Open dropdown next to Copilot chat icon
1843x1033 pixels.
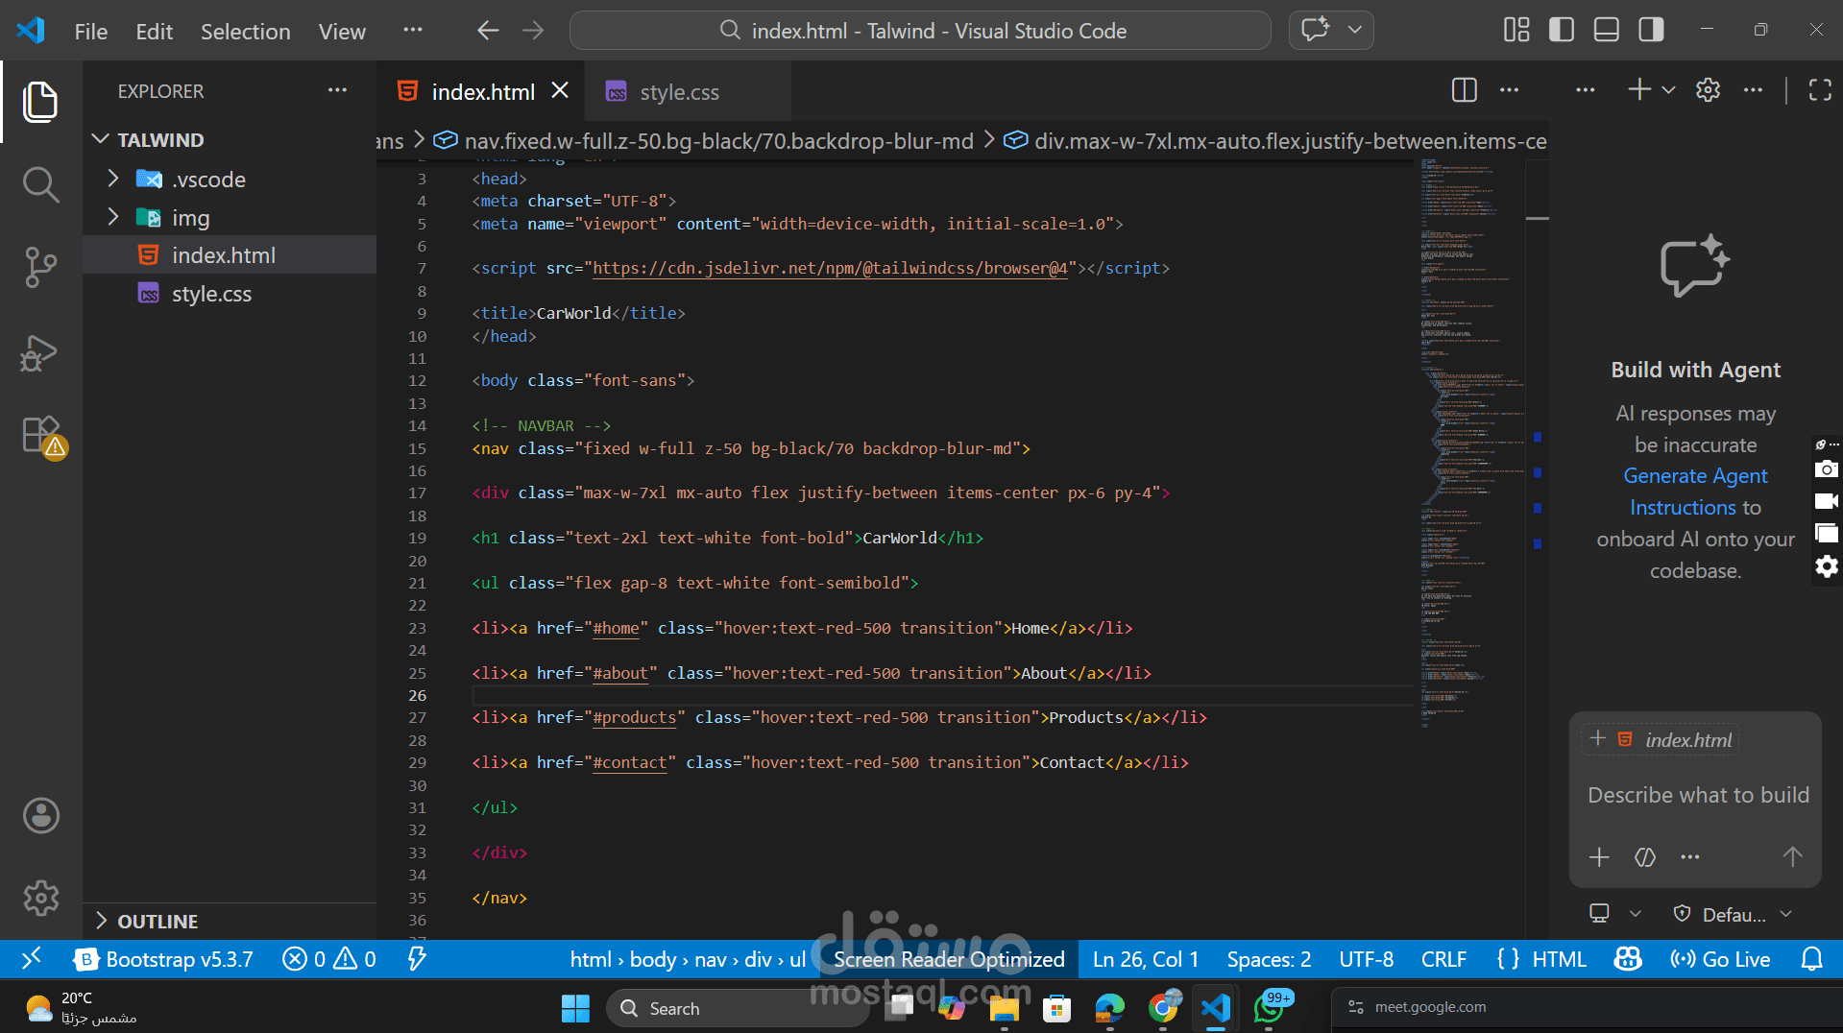click(1355, 30)
